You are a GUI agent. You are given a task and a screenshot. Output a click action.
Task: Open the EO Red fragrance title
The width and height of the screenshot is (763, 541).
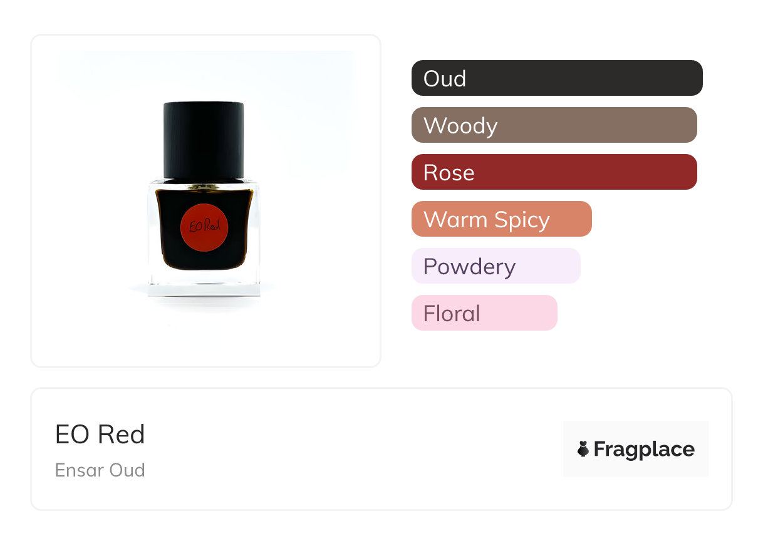(x=100, y=435)
